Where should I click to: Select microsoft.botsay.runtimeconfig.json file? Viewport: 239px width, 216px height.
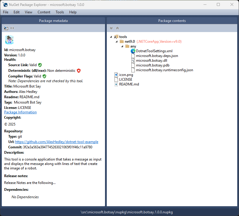point(165,70)
